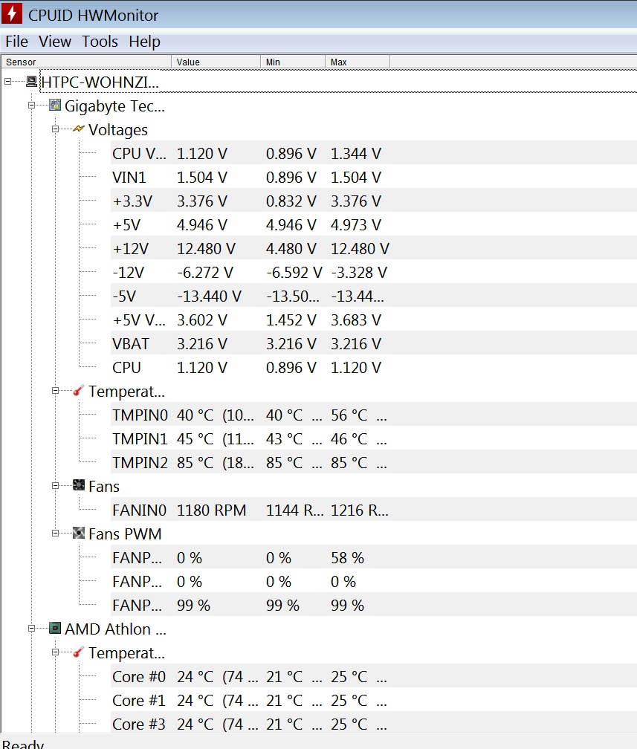Viewport: 637px width, 749px height.
Task: Click the 1.344 V max value
Action: click(356, 153)
